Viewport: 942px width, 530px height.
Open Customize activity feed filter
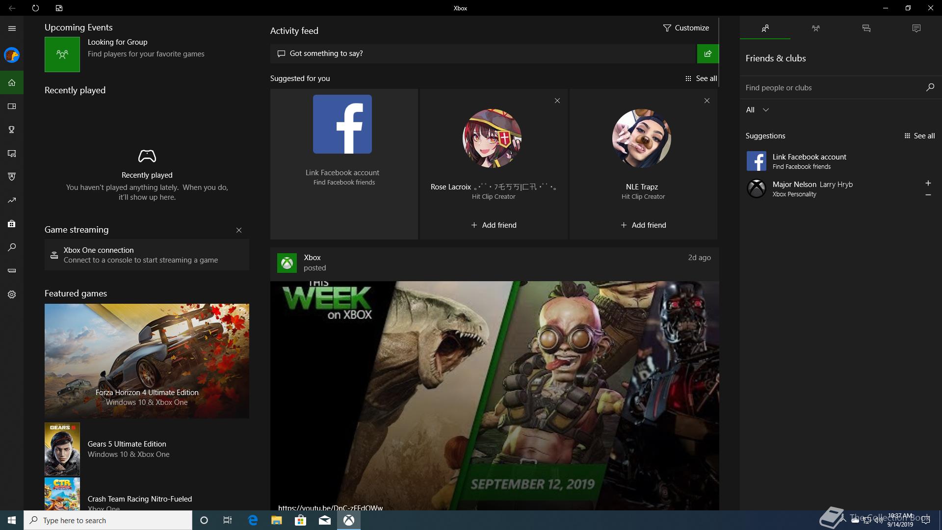[686, 28]
